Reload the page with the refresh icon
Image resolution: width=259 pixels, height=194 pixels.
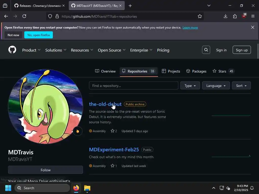(24, 16)
